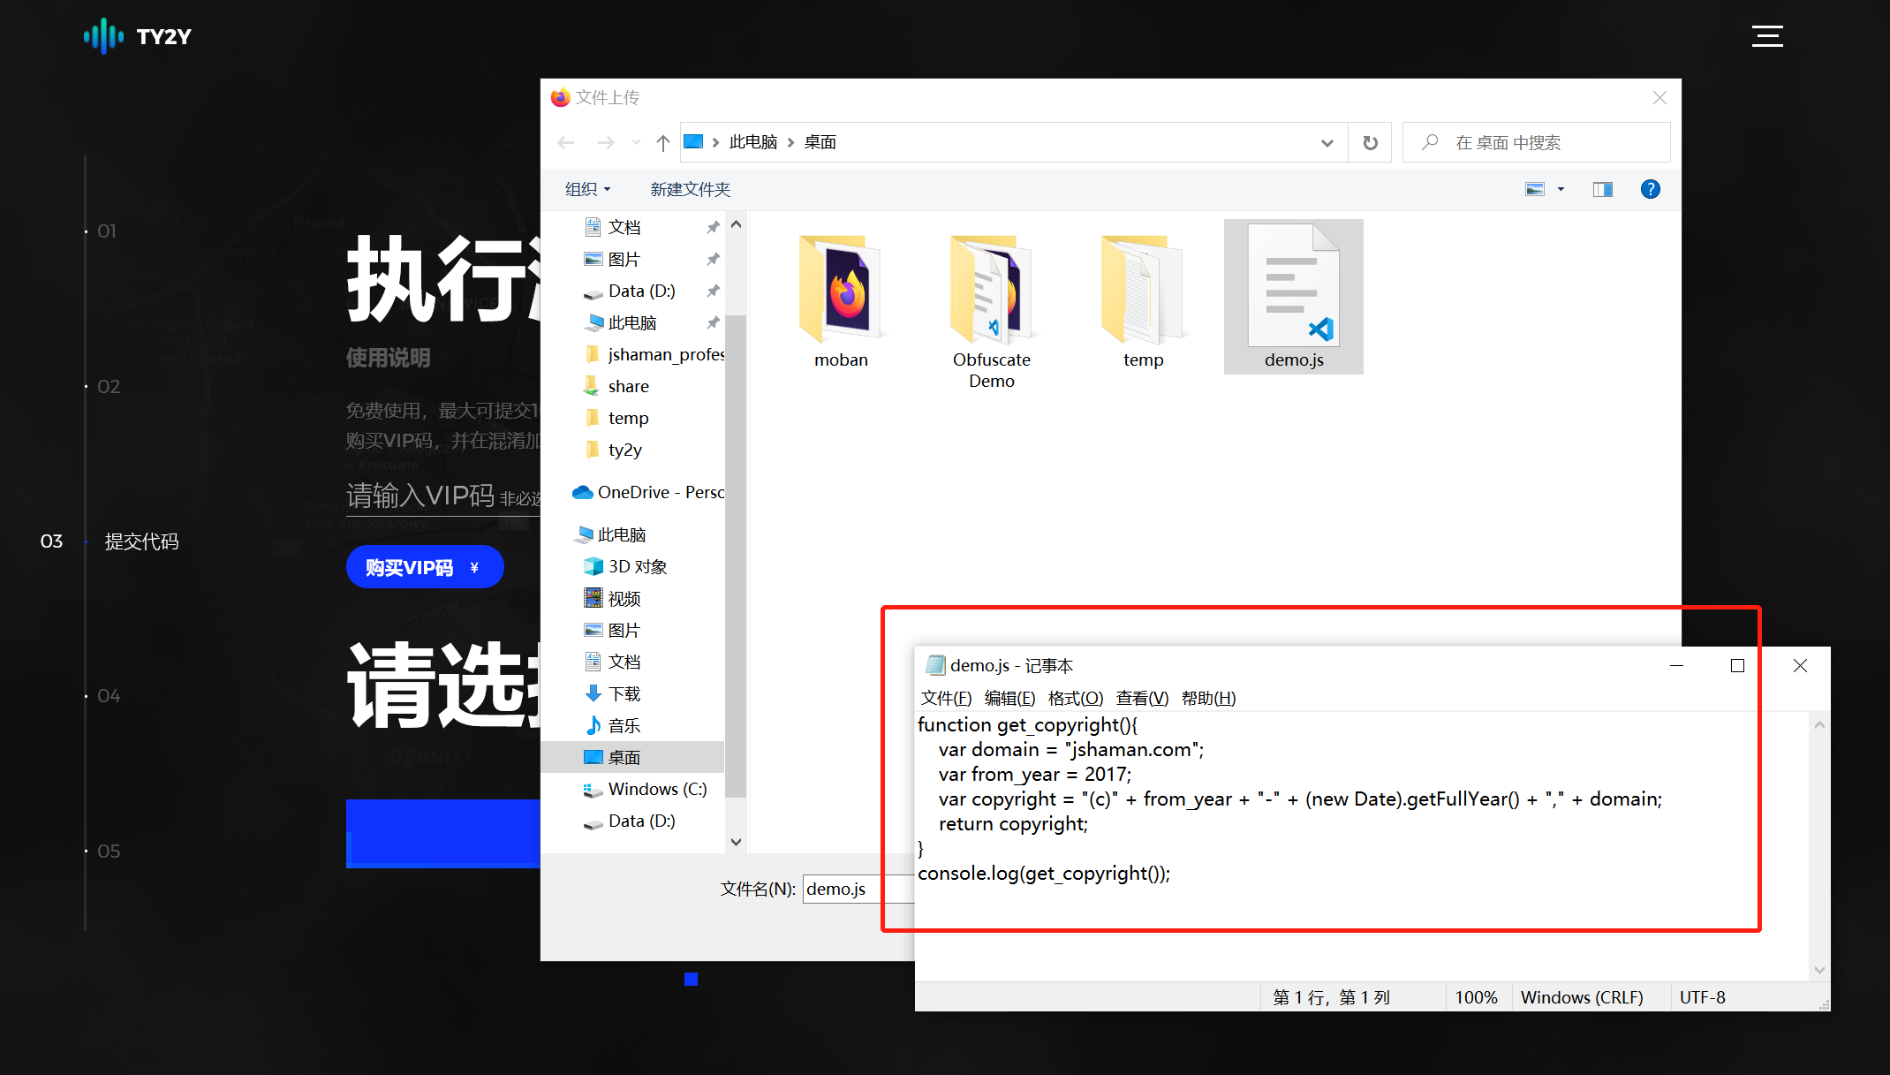Expand the address bar path dropdown
The height and width of the screenshot is (1075, 1890).
coord(1327,143)
